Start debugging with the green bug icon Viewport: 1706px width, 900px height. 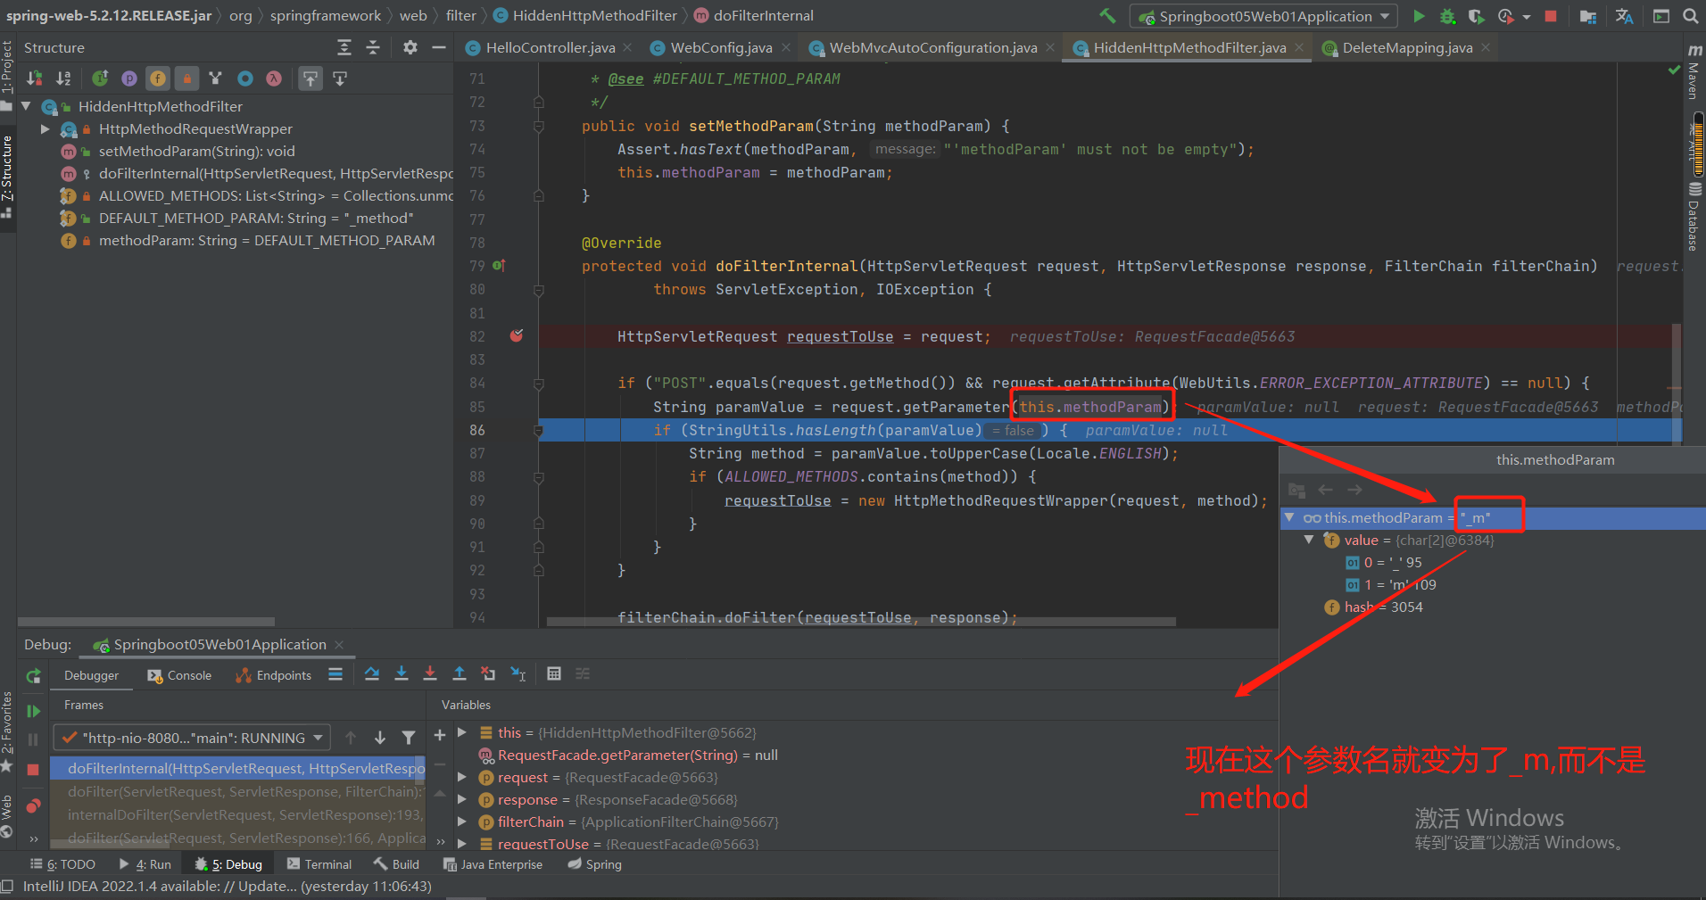tap(1447, 16)
